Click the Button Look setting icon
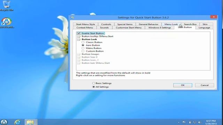The image size is (223, 125). click(79, 39)
